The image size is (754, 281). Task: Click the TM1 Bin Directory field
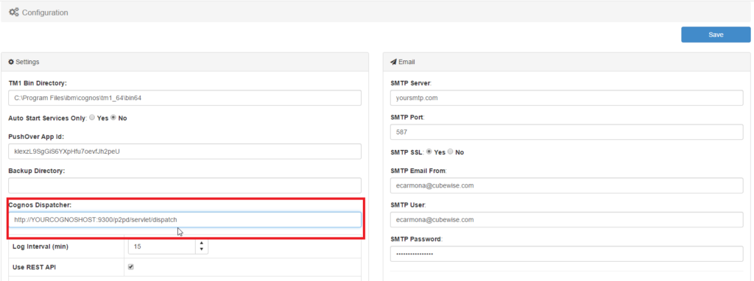coord(185,98)
